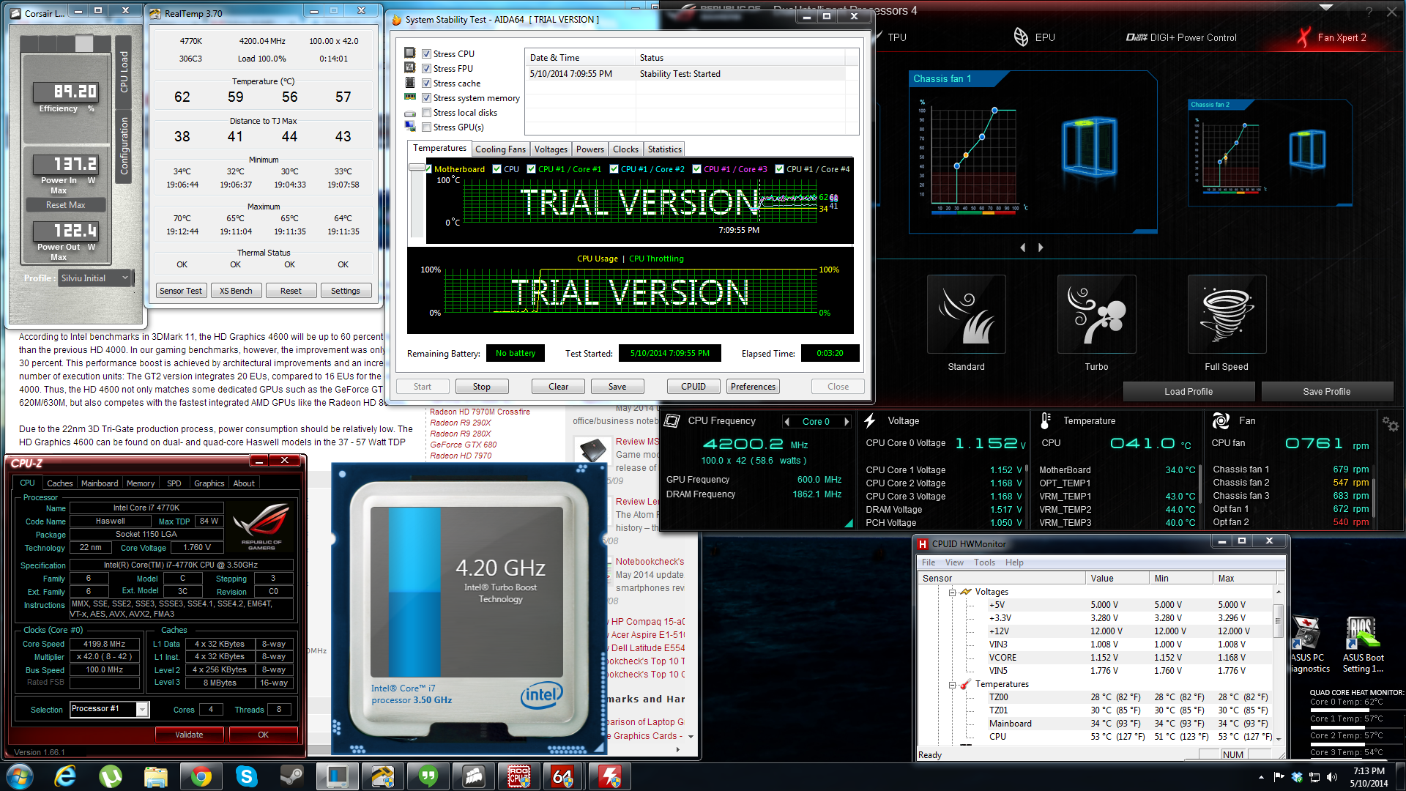Open Fan Xpert 2 section
1406x791 pixels.
point(1331,37)
